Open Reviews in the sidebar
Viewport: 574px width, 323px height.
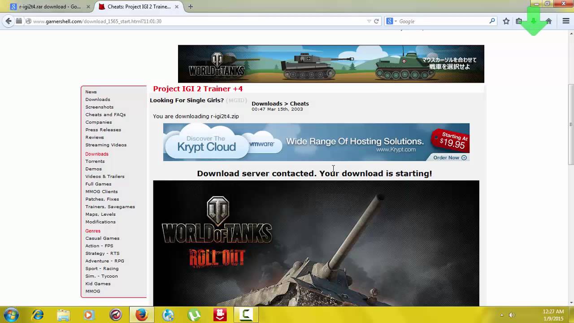[95, 138]
